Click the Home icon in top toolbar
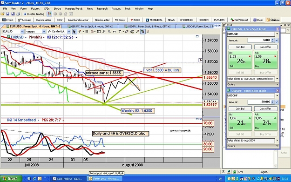The width and height of the screenshot is (291, 182). [66, 14]
